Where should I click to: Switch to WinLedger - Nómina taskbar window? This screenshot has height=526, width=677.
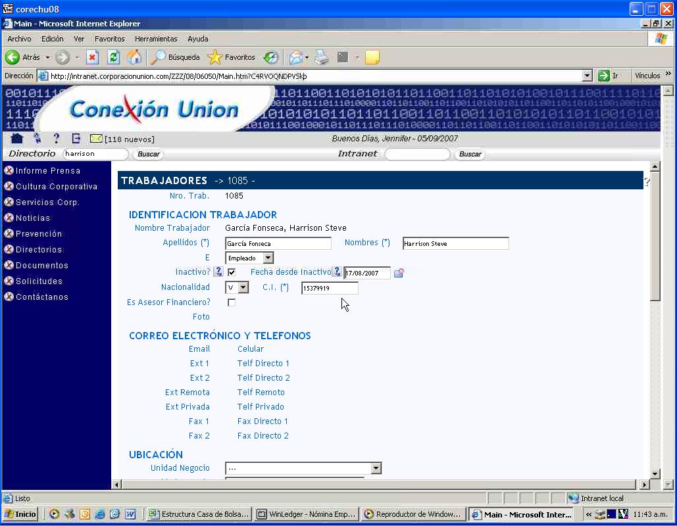click(306, 514)
